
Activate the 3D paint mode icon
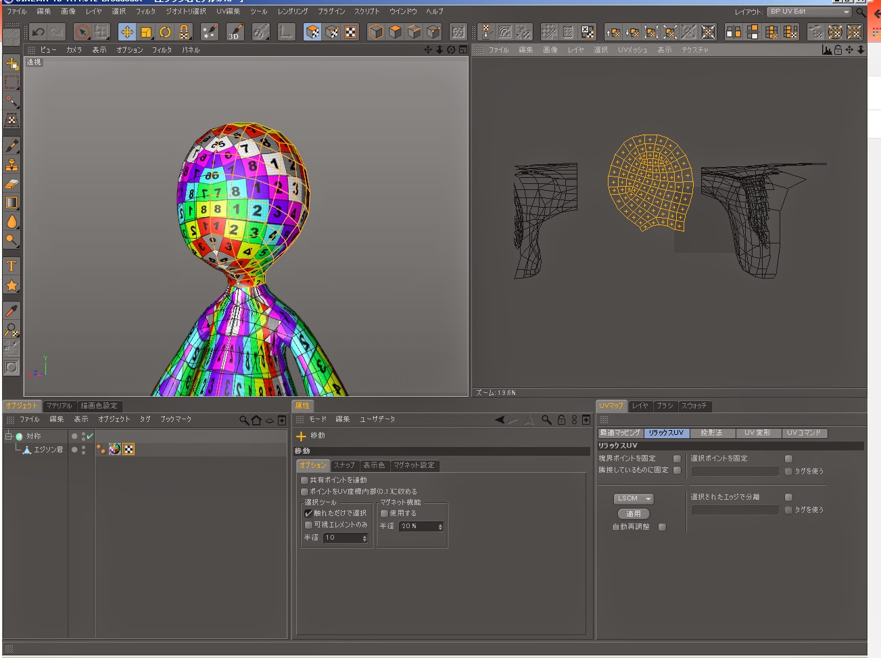(235, 32)
